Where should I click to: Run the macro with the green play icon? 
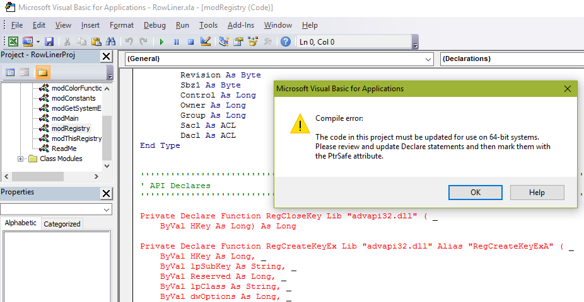pyautogui.click(x=161, y=42)
